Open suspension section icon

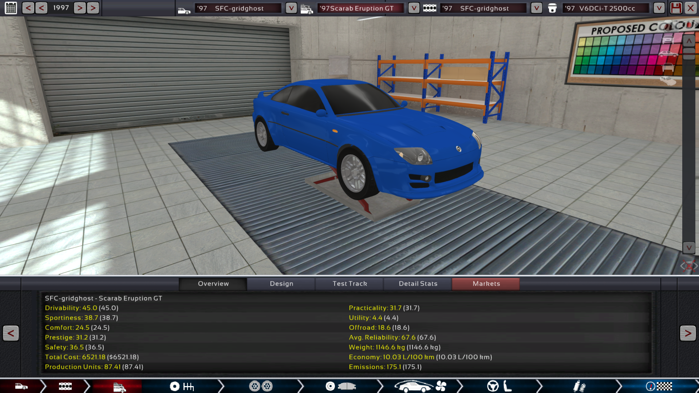(579, 386)
